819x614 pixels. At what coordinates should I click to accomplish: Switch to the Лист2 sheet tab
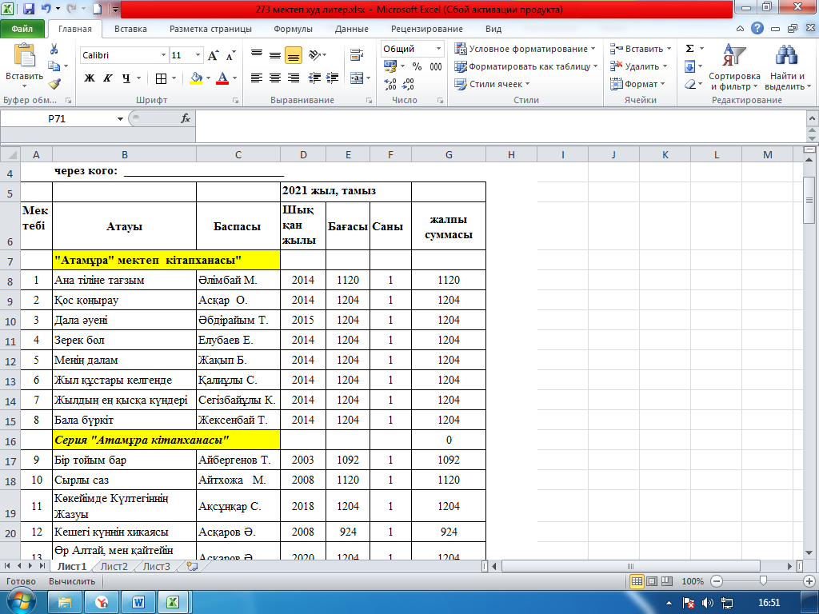coord(114,566)
